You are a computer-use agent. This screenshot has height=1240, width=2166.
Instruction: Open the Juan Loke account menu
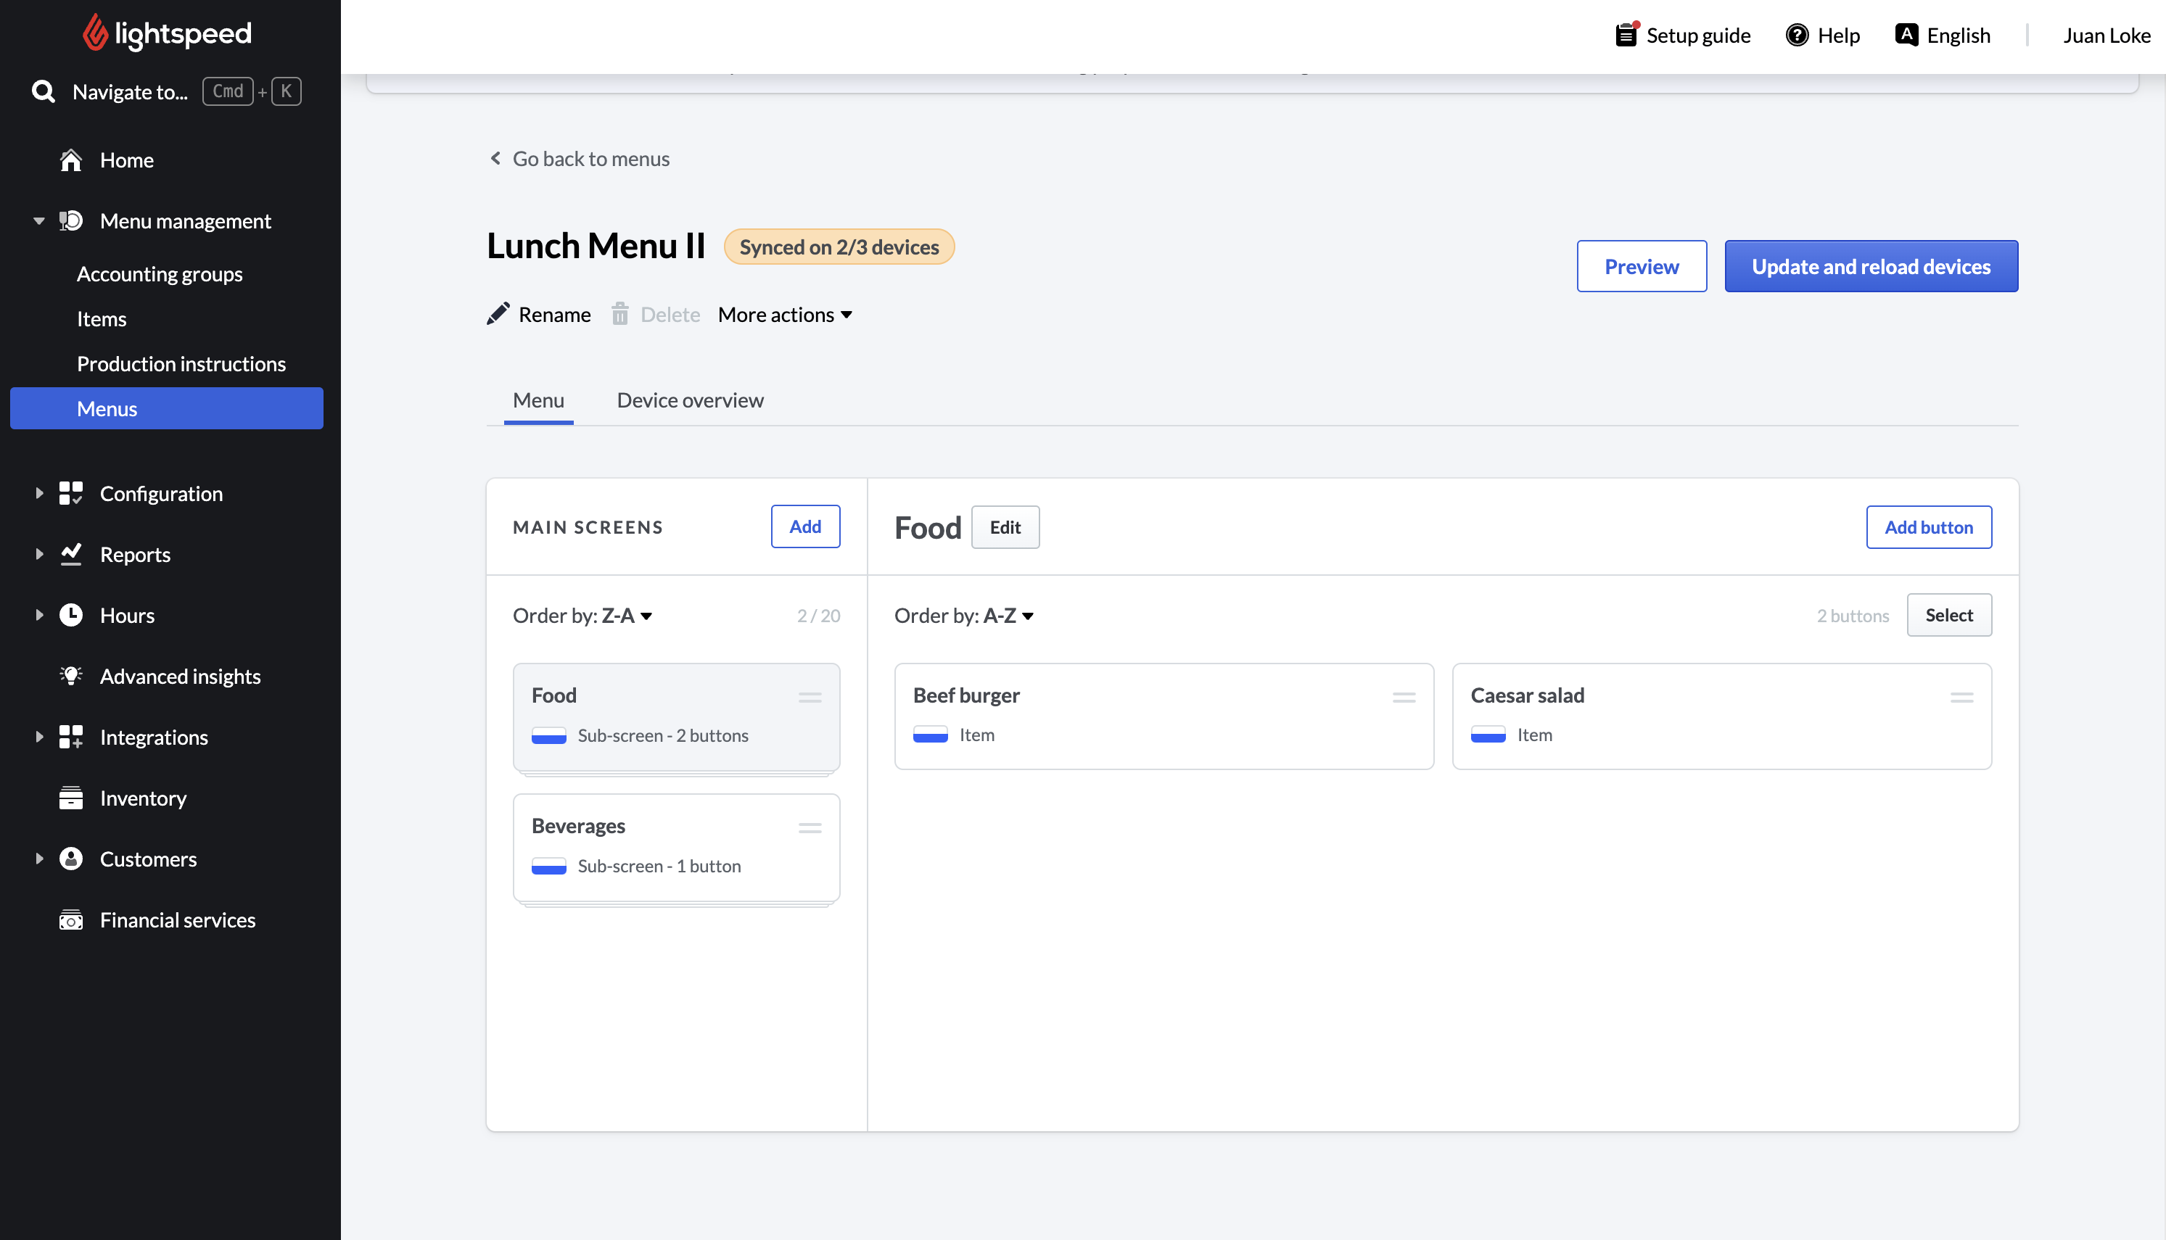tap(2106, 35)
